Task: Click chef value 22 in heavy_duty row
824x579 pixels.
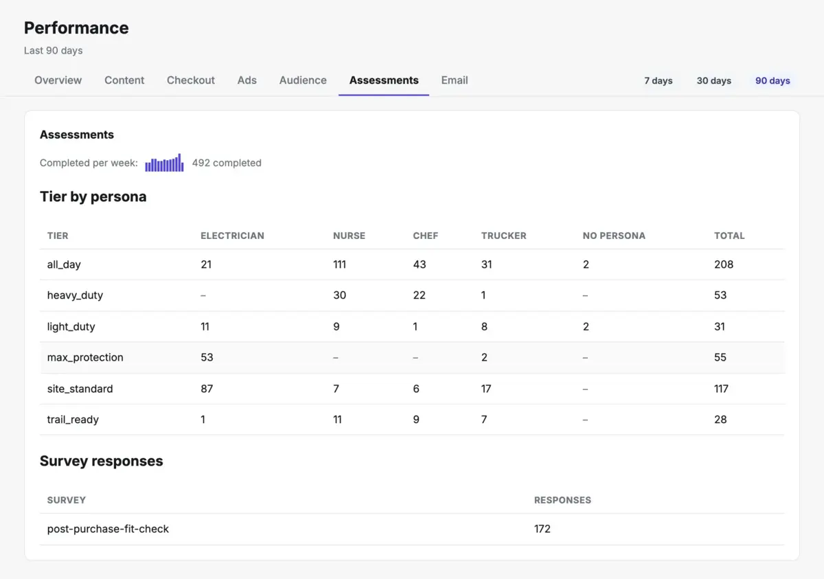Action: click(x=420, y=295)
